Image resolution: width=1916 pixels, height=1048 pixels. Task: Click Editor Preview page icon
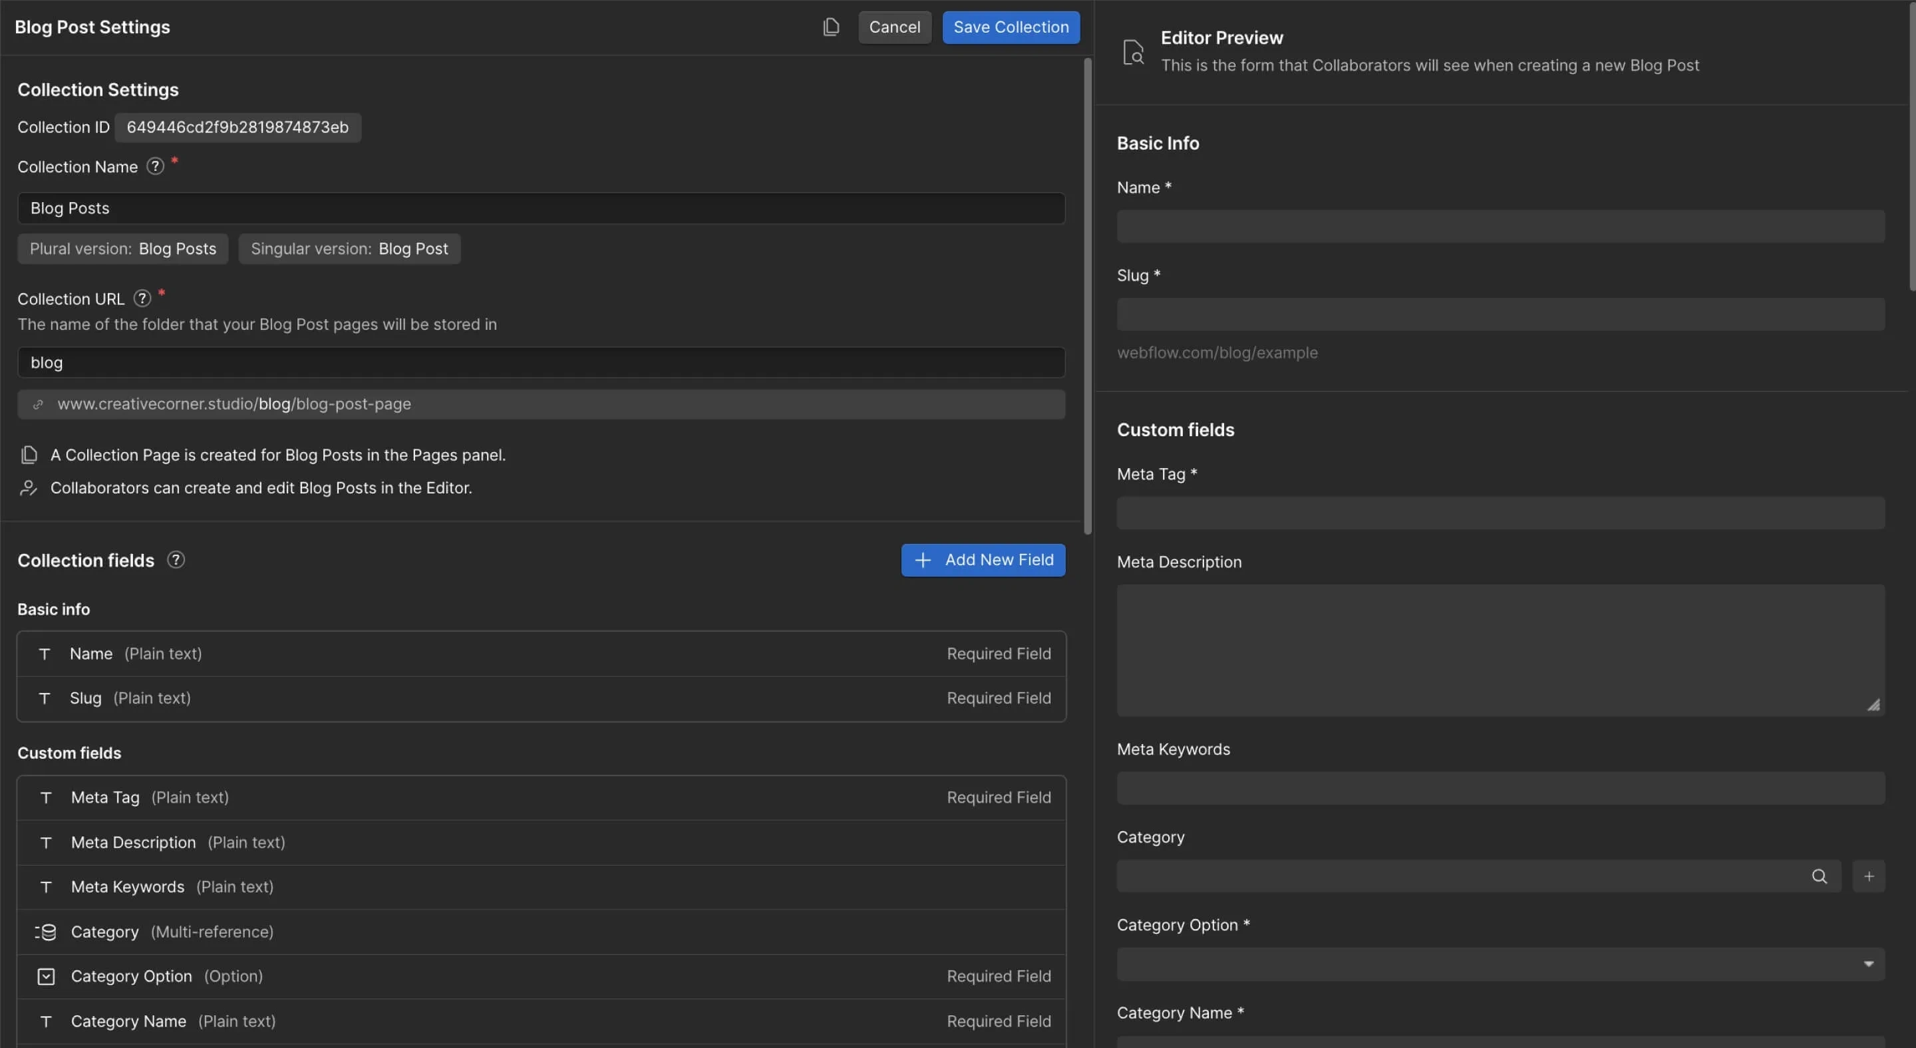coord(1133,52)
